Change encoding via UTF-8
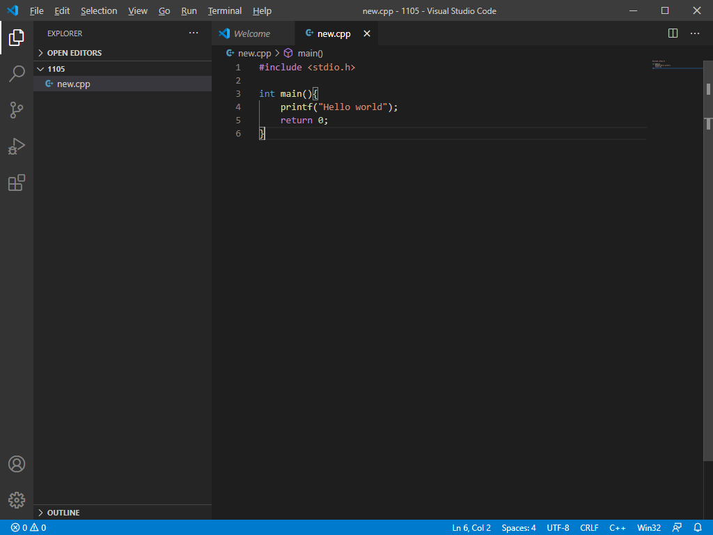The width and height of the screenshot is (713, 535). tap(558, 528)
